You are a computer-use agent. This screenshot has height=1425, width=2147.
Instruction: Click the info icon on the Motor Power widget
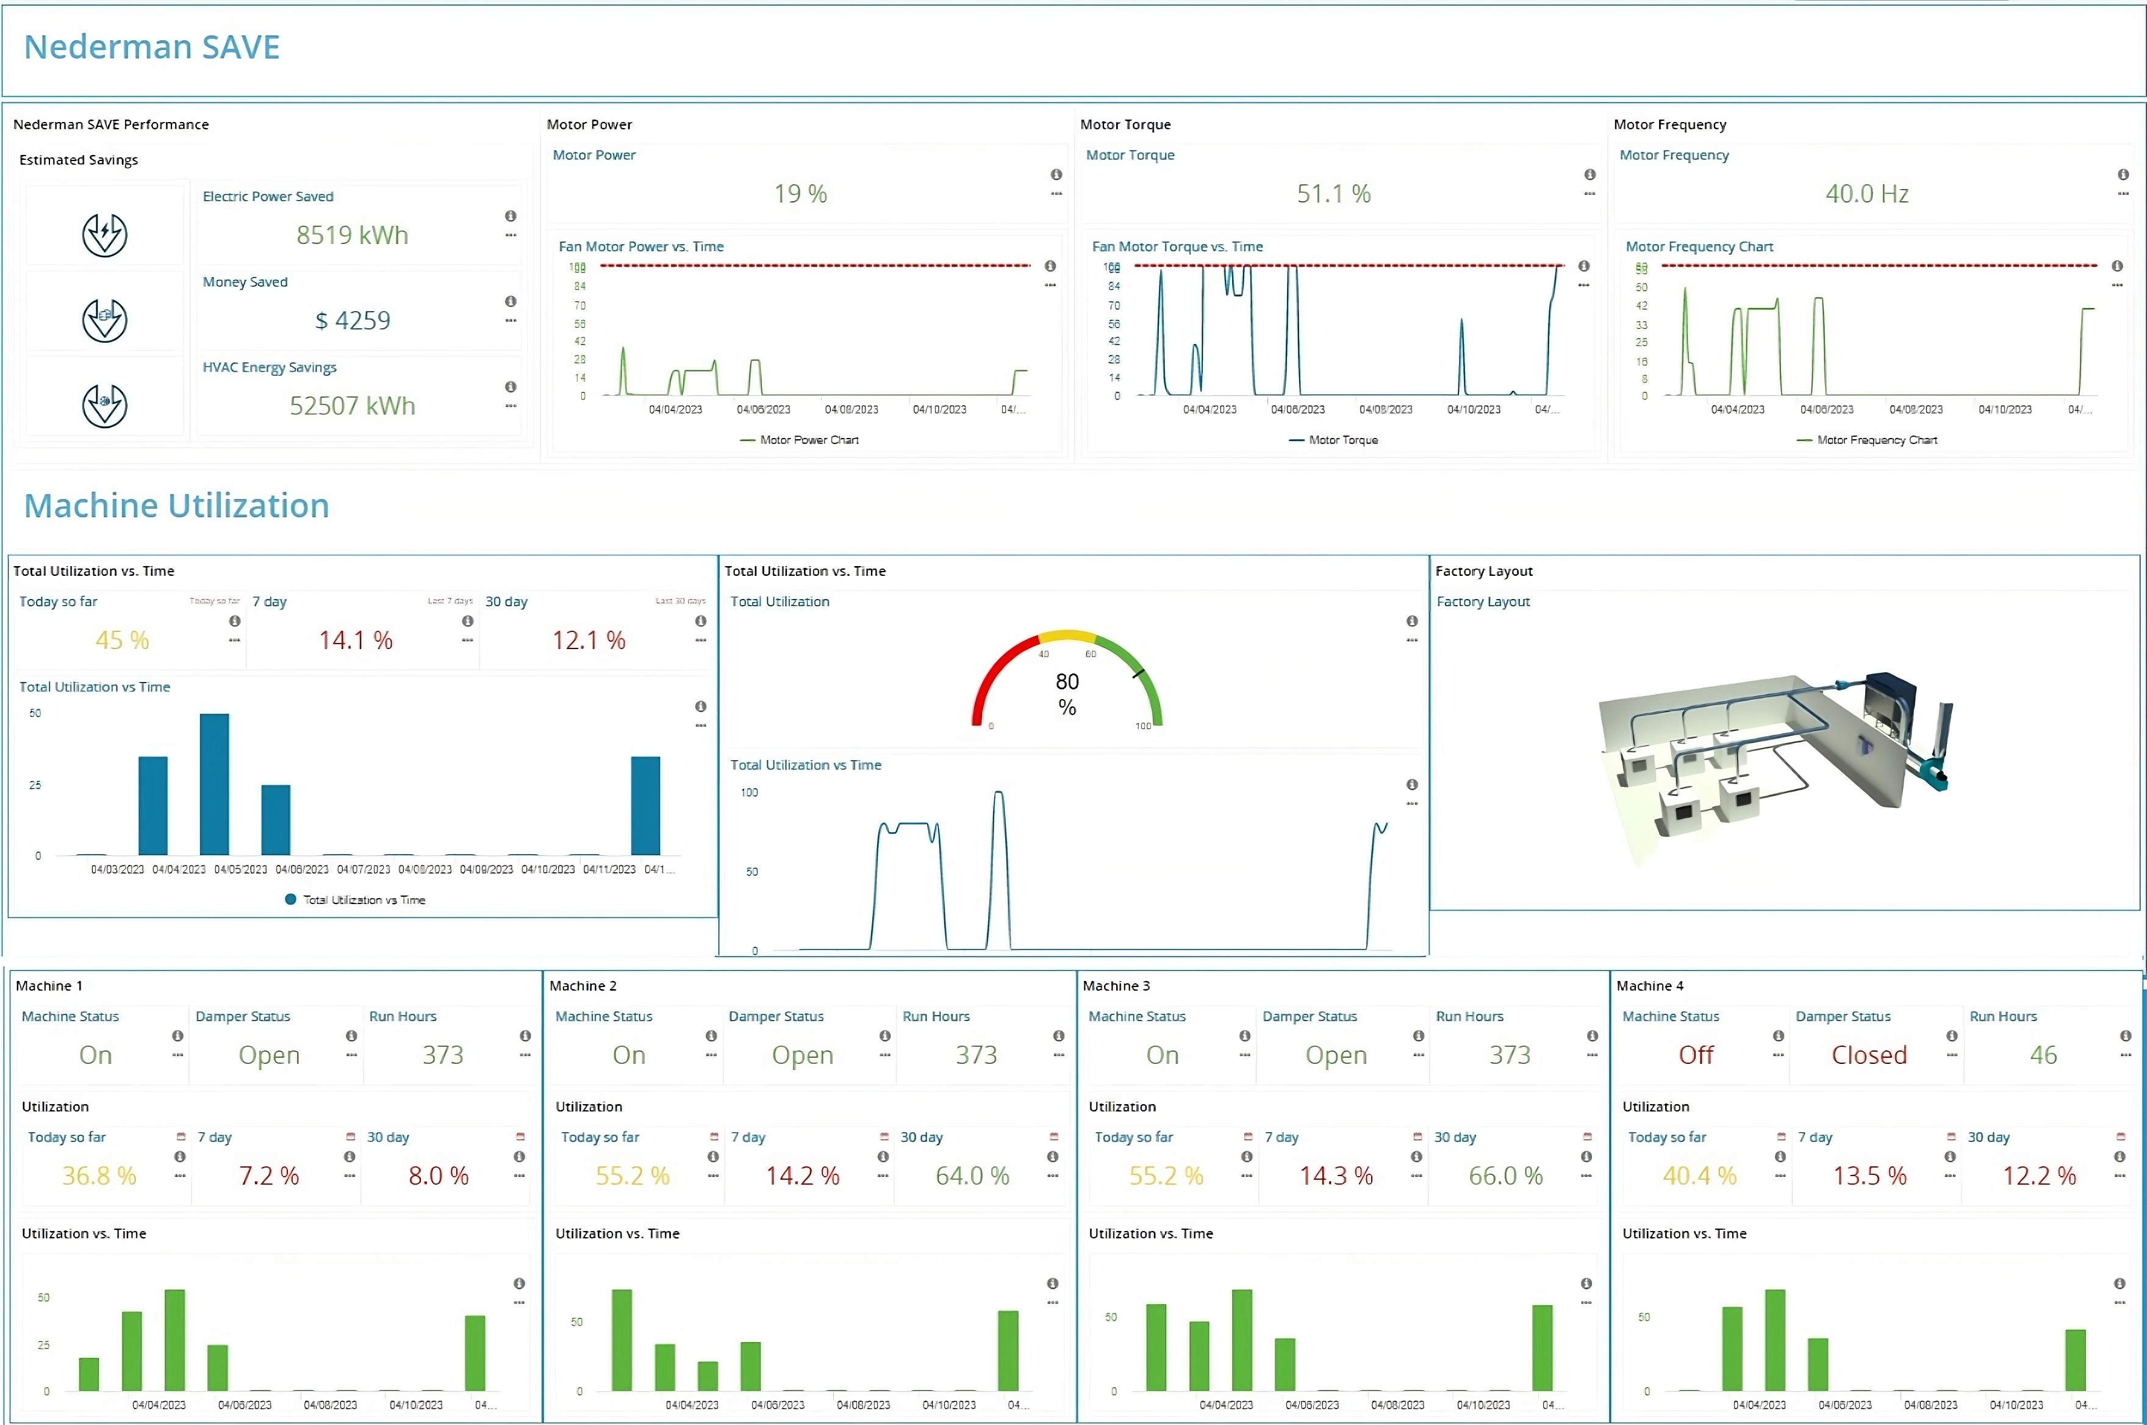pos(1056,174)
